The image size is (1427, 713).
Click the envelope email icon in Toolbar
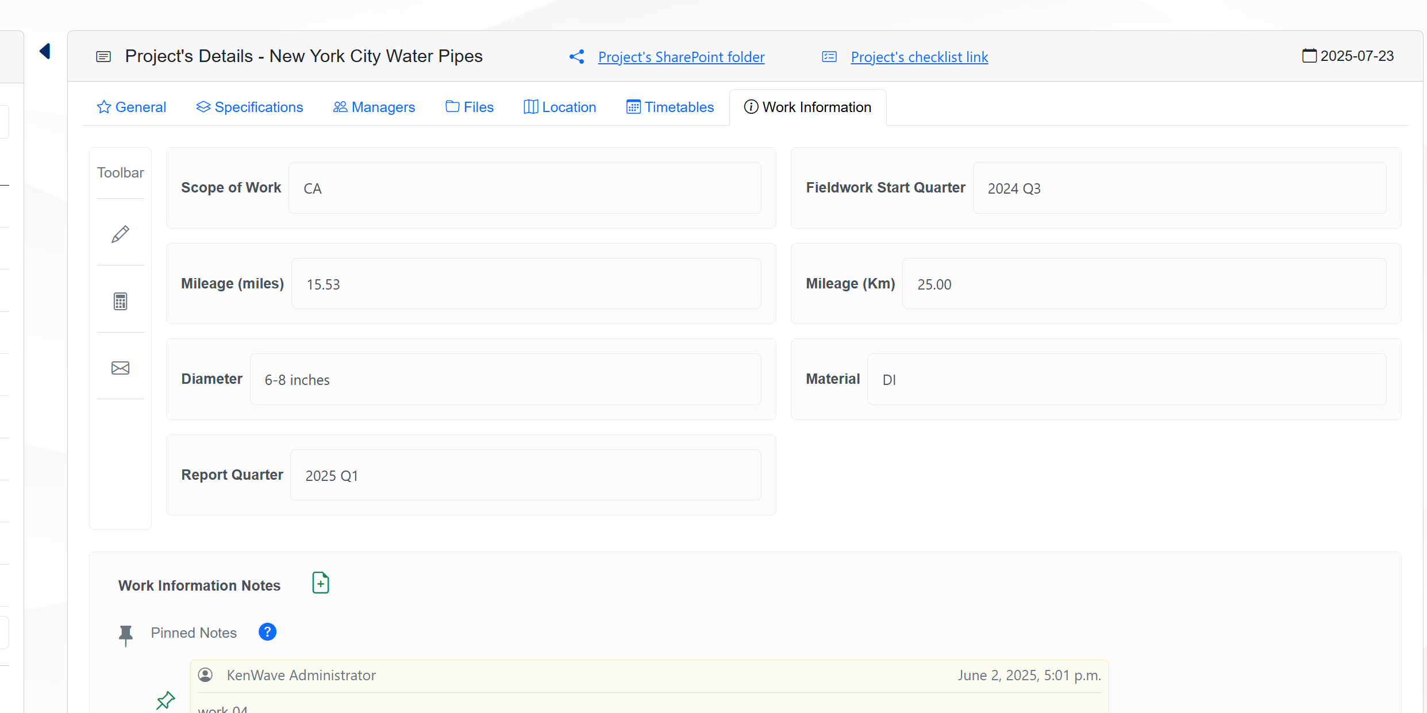coord(120,368)
